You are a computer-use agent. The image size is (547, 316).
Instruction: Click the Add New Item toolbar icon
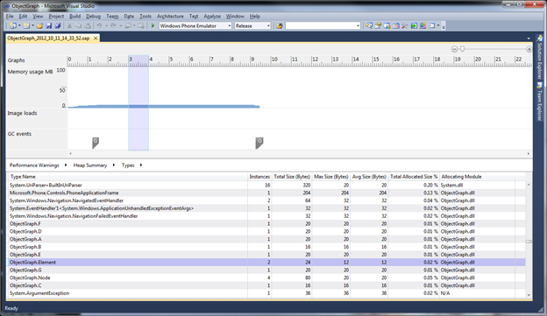(26, 25)
